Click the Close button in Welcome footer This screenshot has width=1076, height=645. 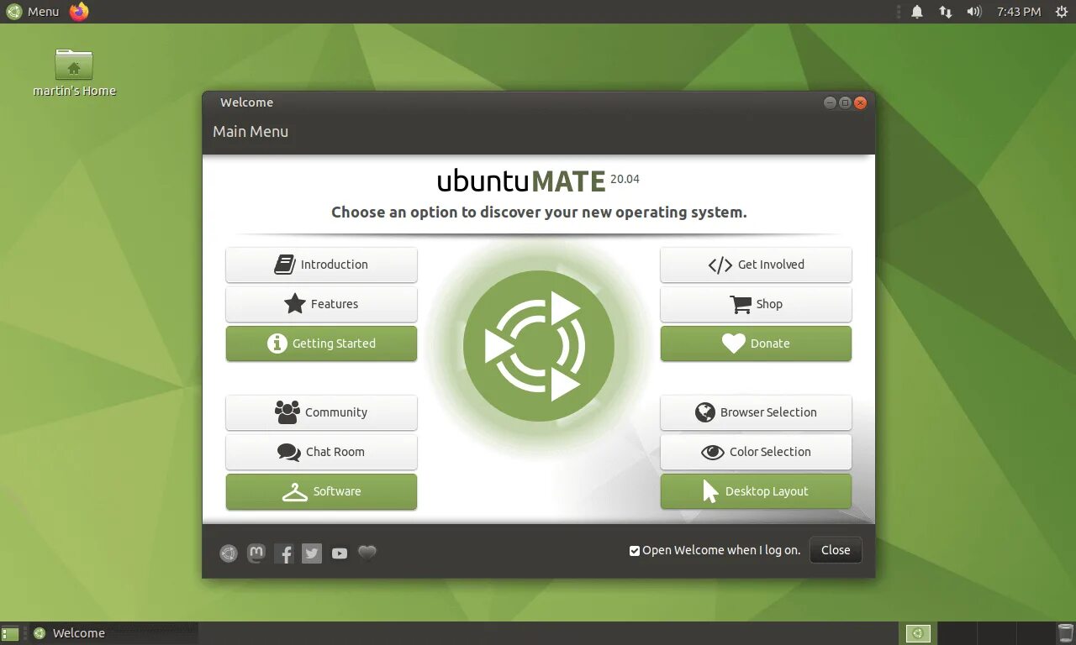(836, 550)
